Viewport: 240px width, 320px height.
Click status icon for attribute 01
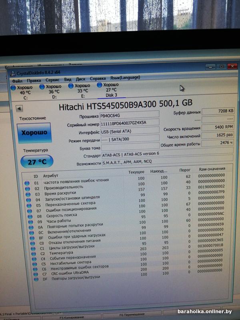[x=27, y=183]
